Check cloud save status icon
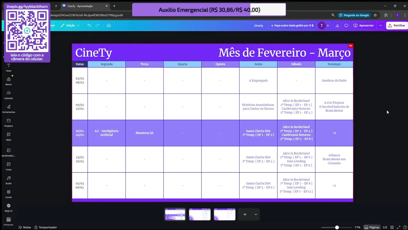The height and width of the screenshot is (230, 408). tap(109, 26)
